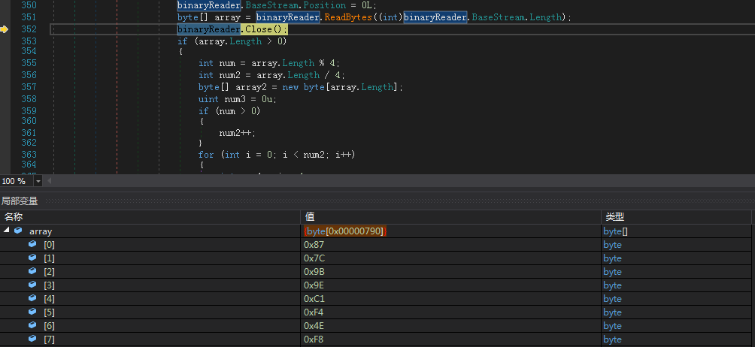Image resolution: width=755 pixels, height=347 pixels.
Task: Select the cube icon of element [0]
Action: 32,244
